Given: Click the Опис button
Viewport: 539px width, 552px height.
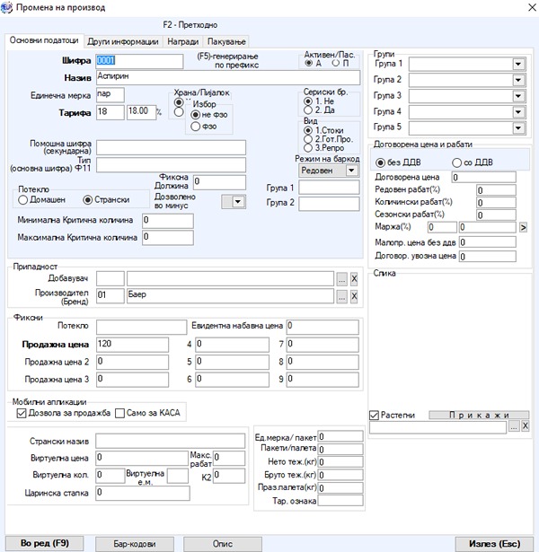Looking at the screenshot, I should 223,544.
